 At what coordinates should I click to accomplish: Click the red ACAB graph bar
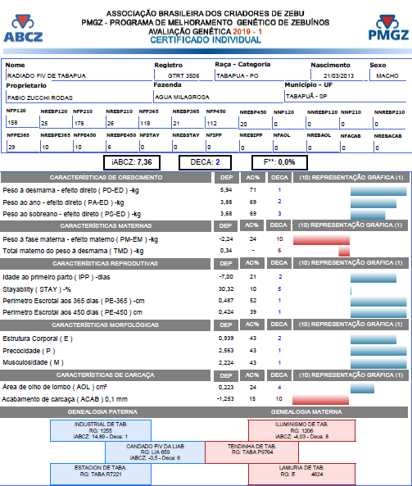point(320,400)
